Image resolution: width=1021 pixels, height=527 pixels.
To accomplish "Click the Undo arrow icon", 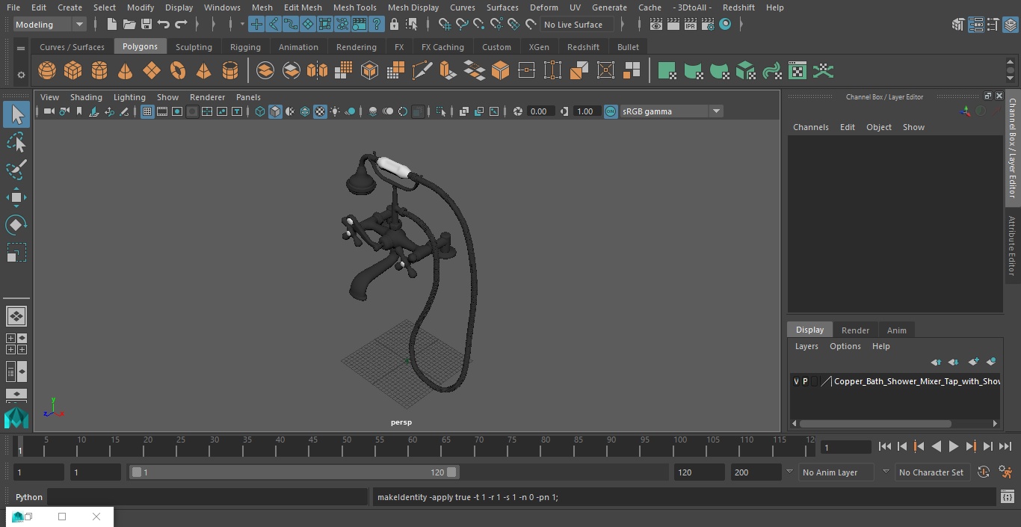I will (x=164, y=25).
